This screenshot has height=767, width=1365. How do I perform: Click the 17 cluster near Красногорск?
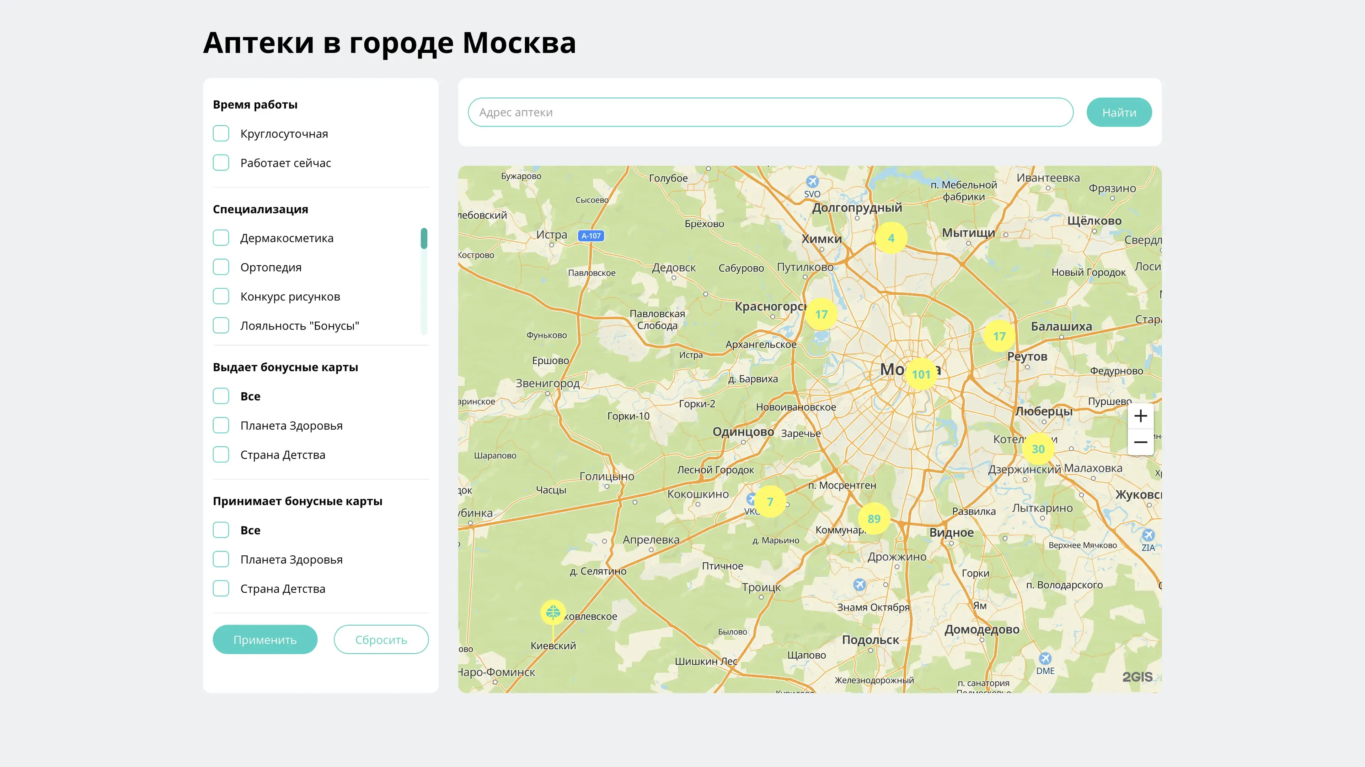821,314
